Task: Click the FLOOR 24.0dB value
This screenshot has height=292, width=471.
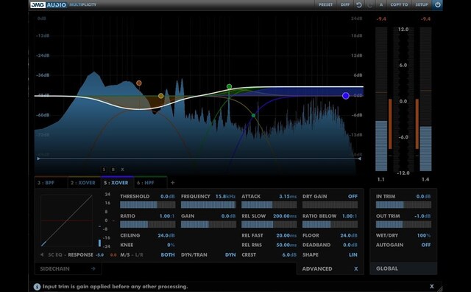Action: (x=348, y=235)
